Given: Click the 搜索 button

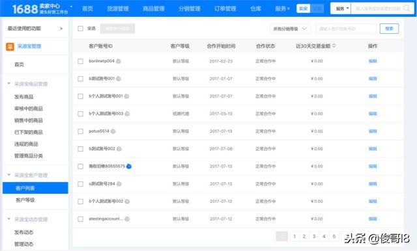Looking at the screenshot, I should [x=389, y=29].
